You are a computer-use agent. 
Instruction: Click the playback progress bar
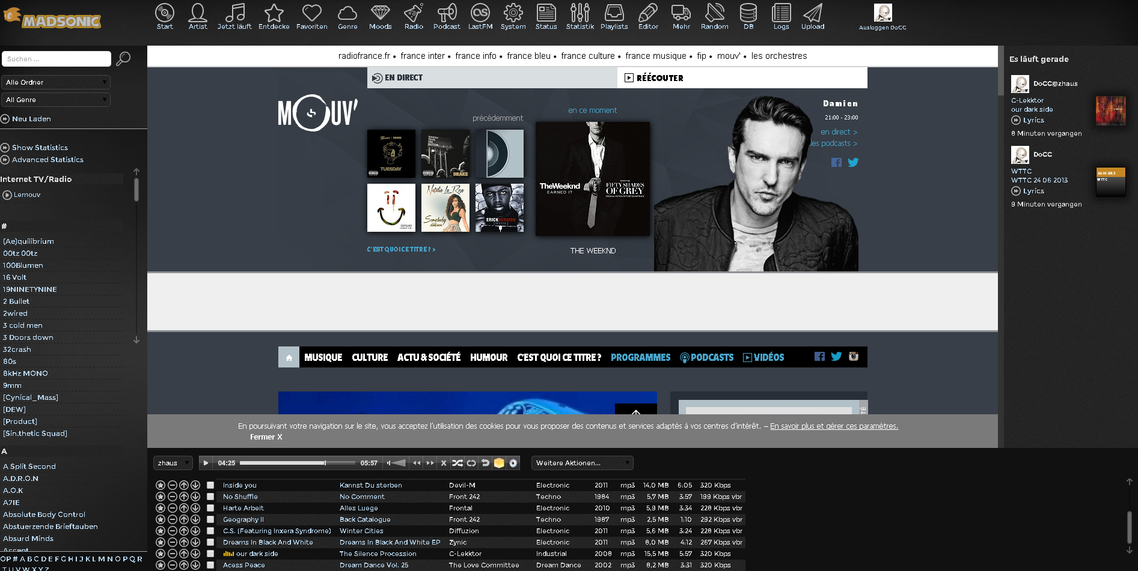point(297,463)
